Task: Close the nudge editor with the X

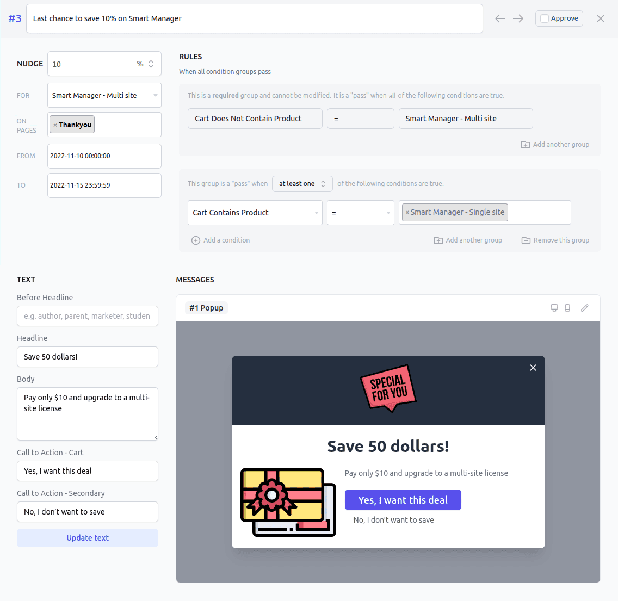Action: [600, 18]
